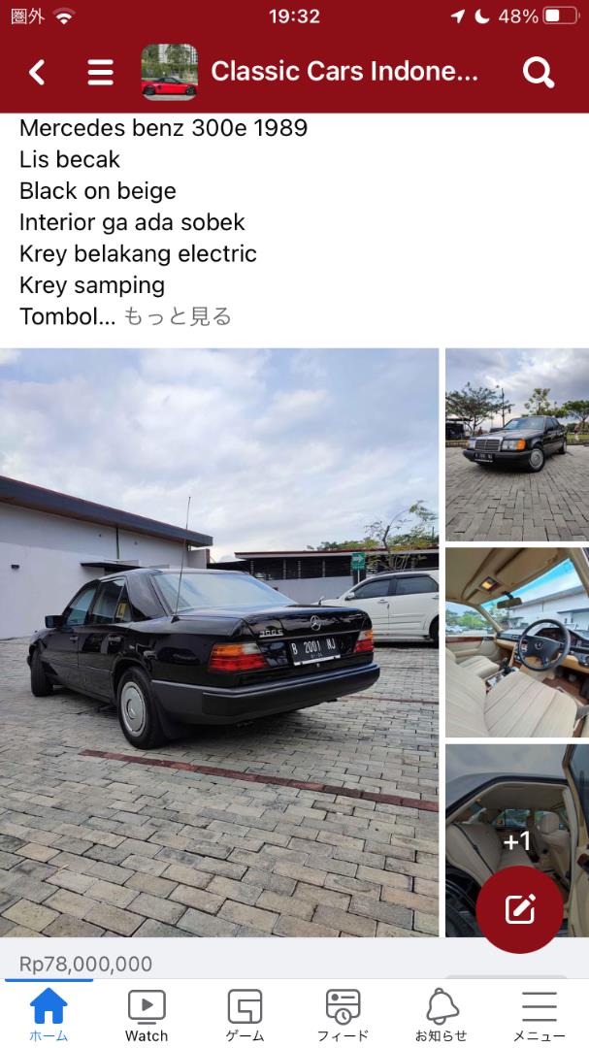Tap the magnifier search icon
Image resolution: width=589 pixels, height=1048 pixels.
539,72
